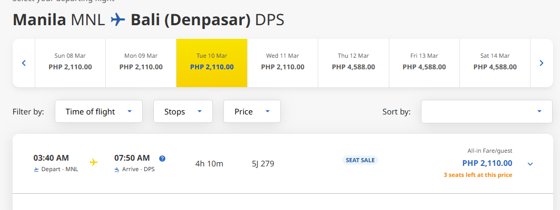Click the yellow airplane icon on flight row
The width and height of the screenshot is (560, 210).
(x=94, y=162)
